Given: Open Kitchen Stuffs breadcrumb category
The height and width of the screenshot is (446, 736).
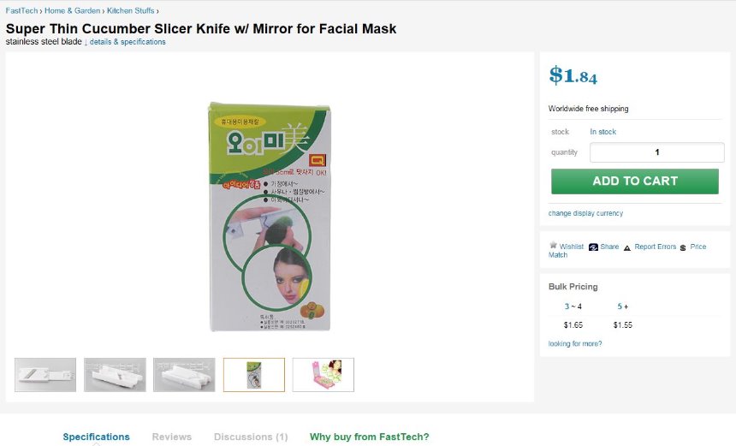Looking at the screenshot, I should tap(131, 10).
